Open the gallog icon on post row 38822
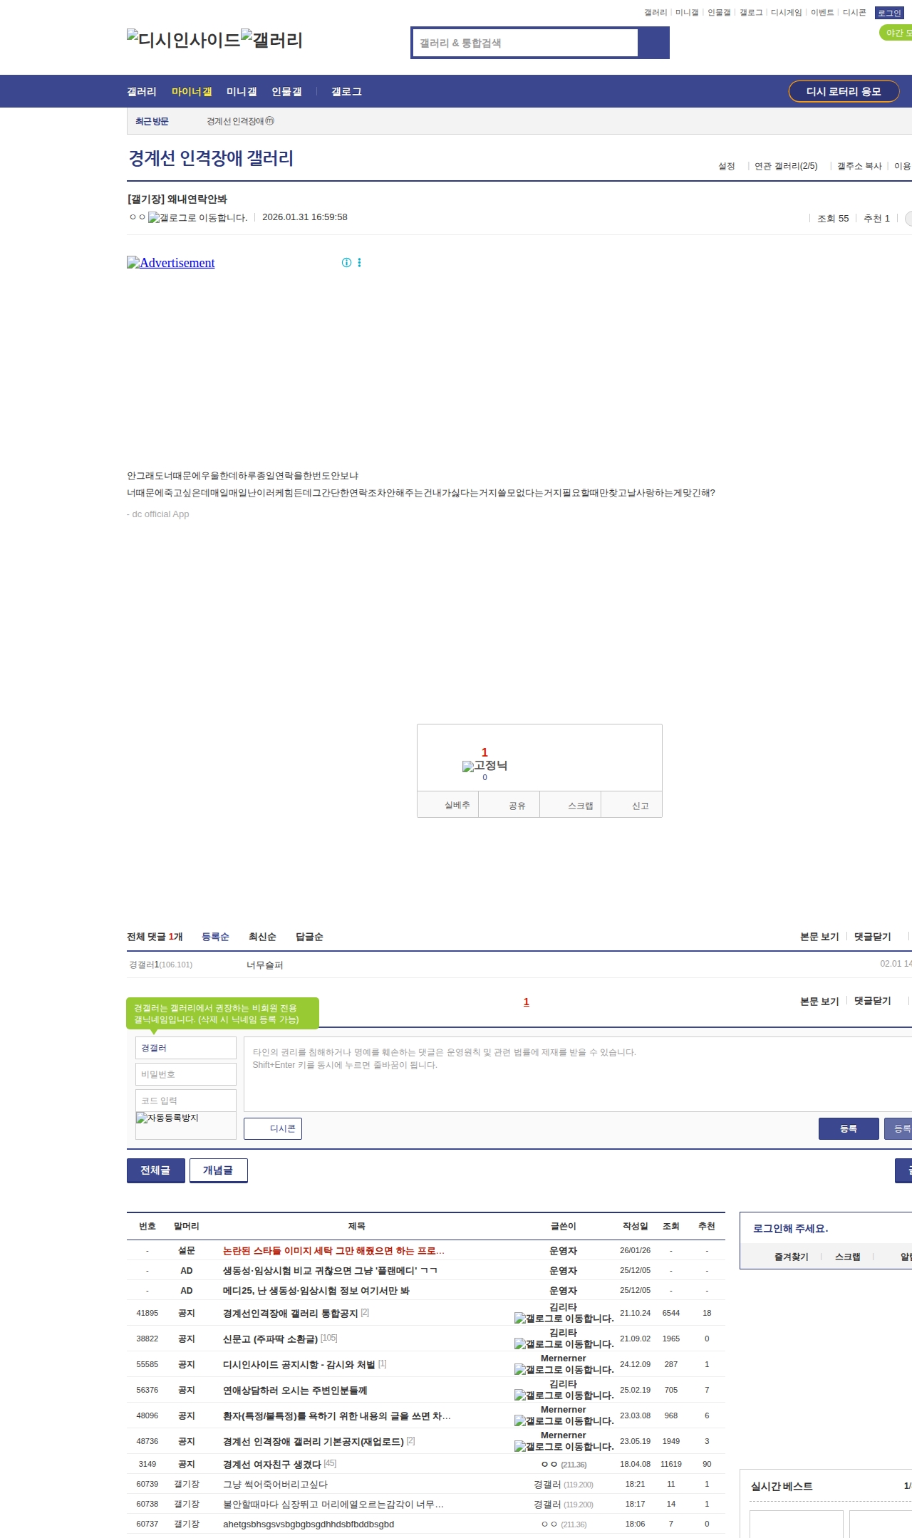Viewport: 912px width, 1538px height. click(x=564, y=1344)
